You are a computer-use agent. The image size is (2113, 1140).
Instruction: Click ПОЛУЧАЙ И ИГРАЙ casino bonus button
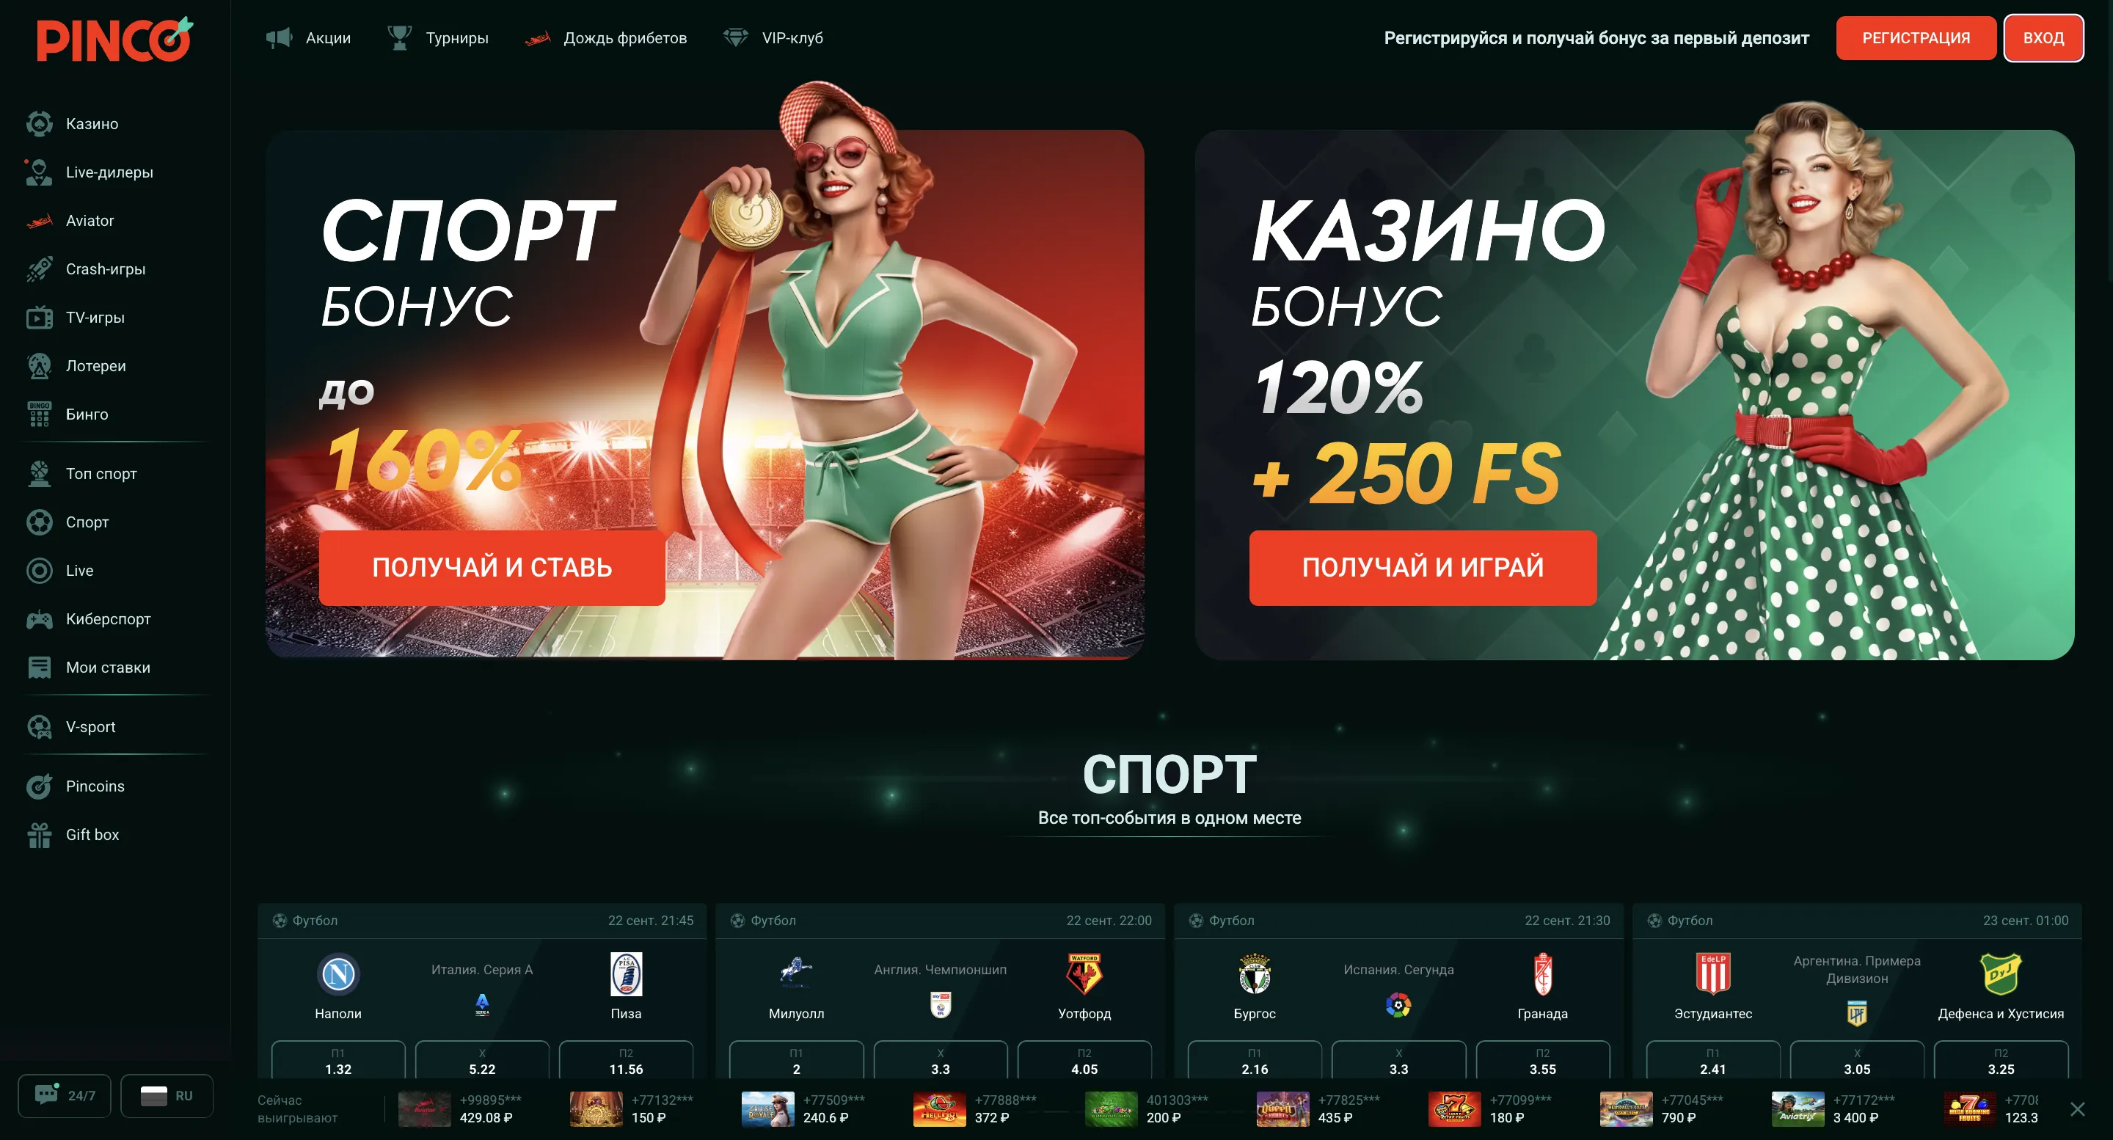pyautogui.click(x=1423, y=568)
